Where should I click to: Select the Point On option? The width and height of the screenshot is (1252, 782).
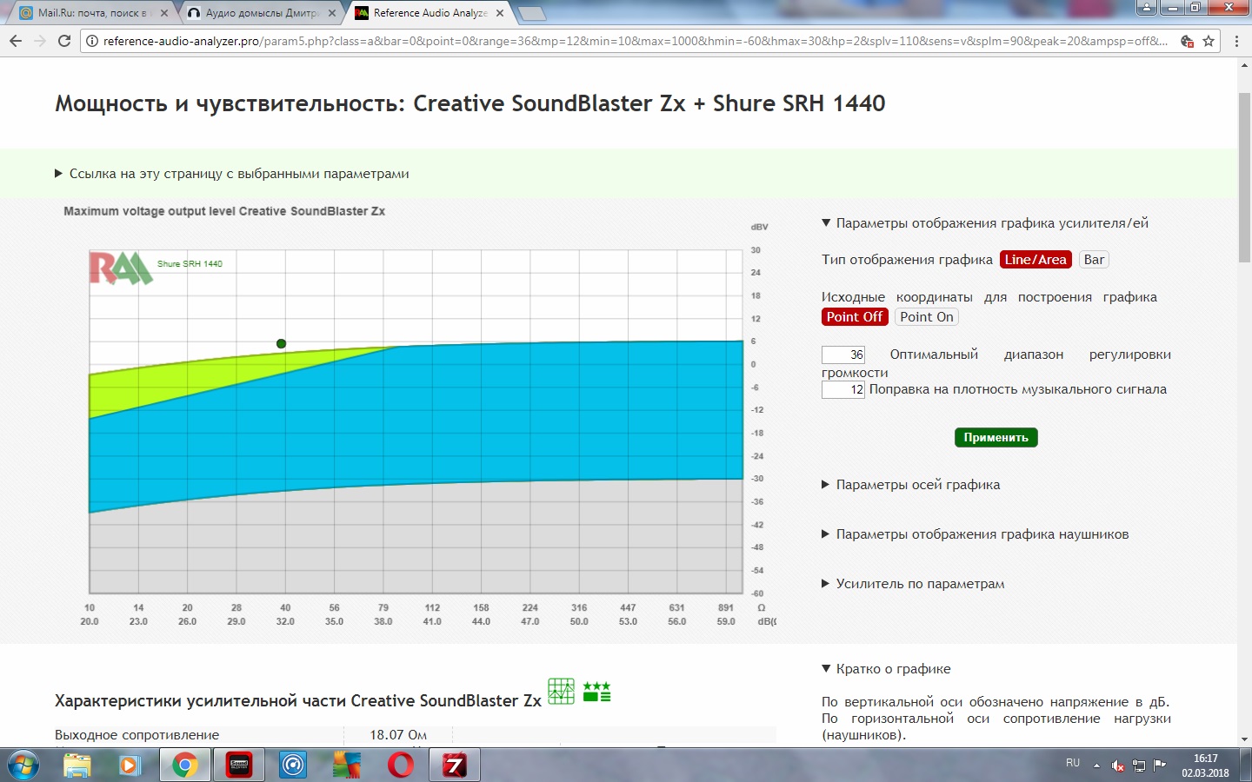point(927,317)
